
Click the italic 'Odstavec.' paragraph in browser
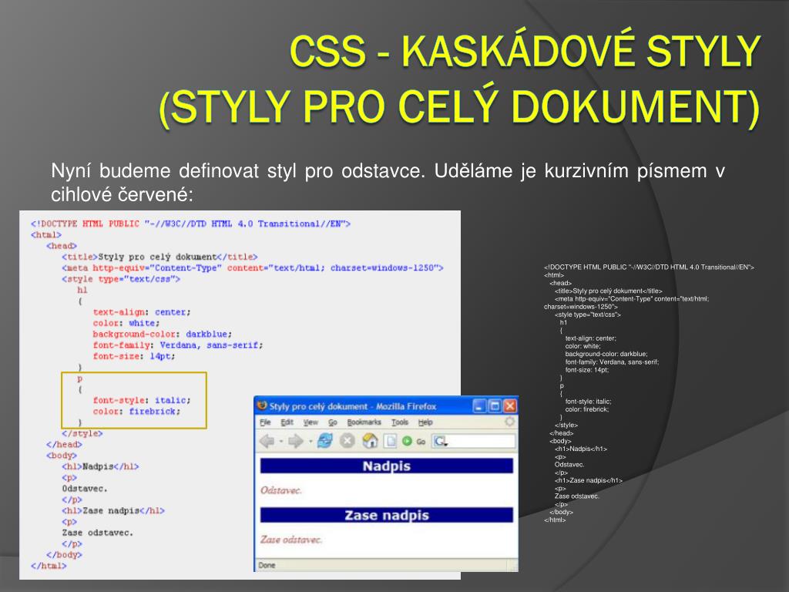coord(280,490)
